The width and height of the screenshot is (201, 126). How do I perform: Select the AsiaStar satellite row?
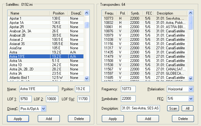[x=46, y=48]
